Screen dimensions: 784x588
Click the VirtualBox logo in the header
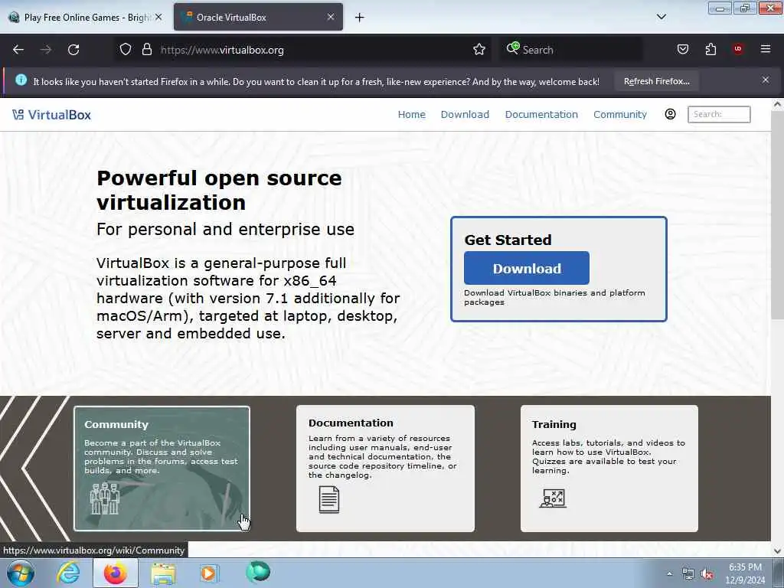click(x=51, y=115)
